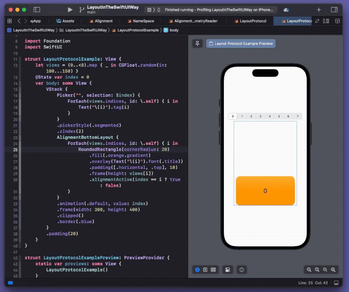Open the LayoutInTheSwiftUIWay project breadcrumb
This screenshot has height=292, width=349.
[x=31, y=30]
